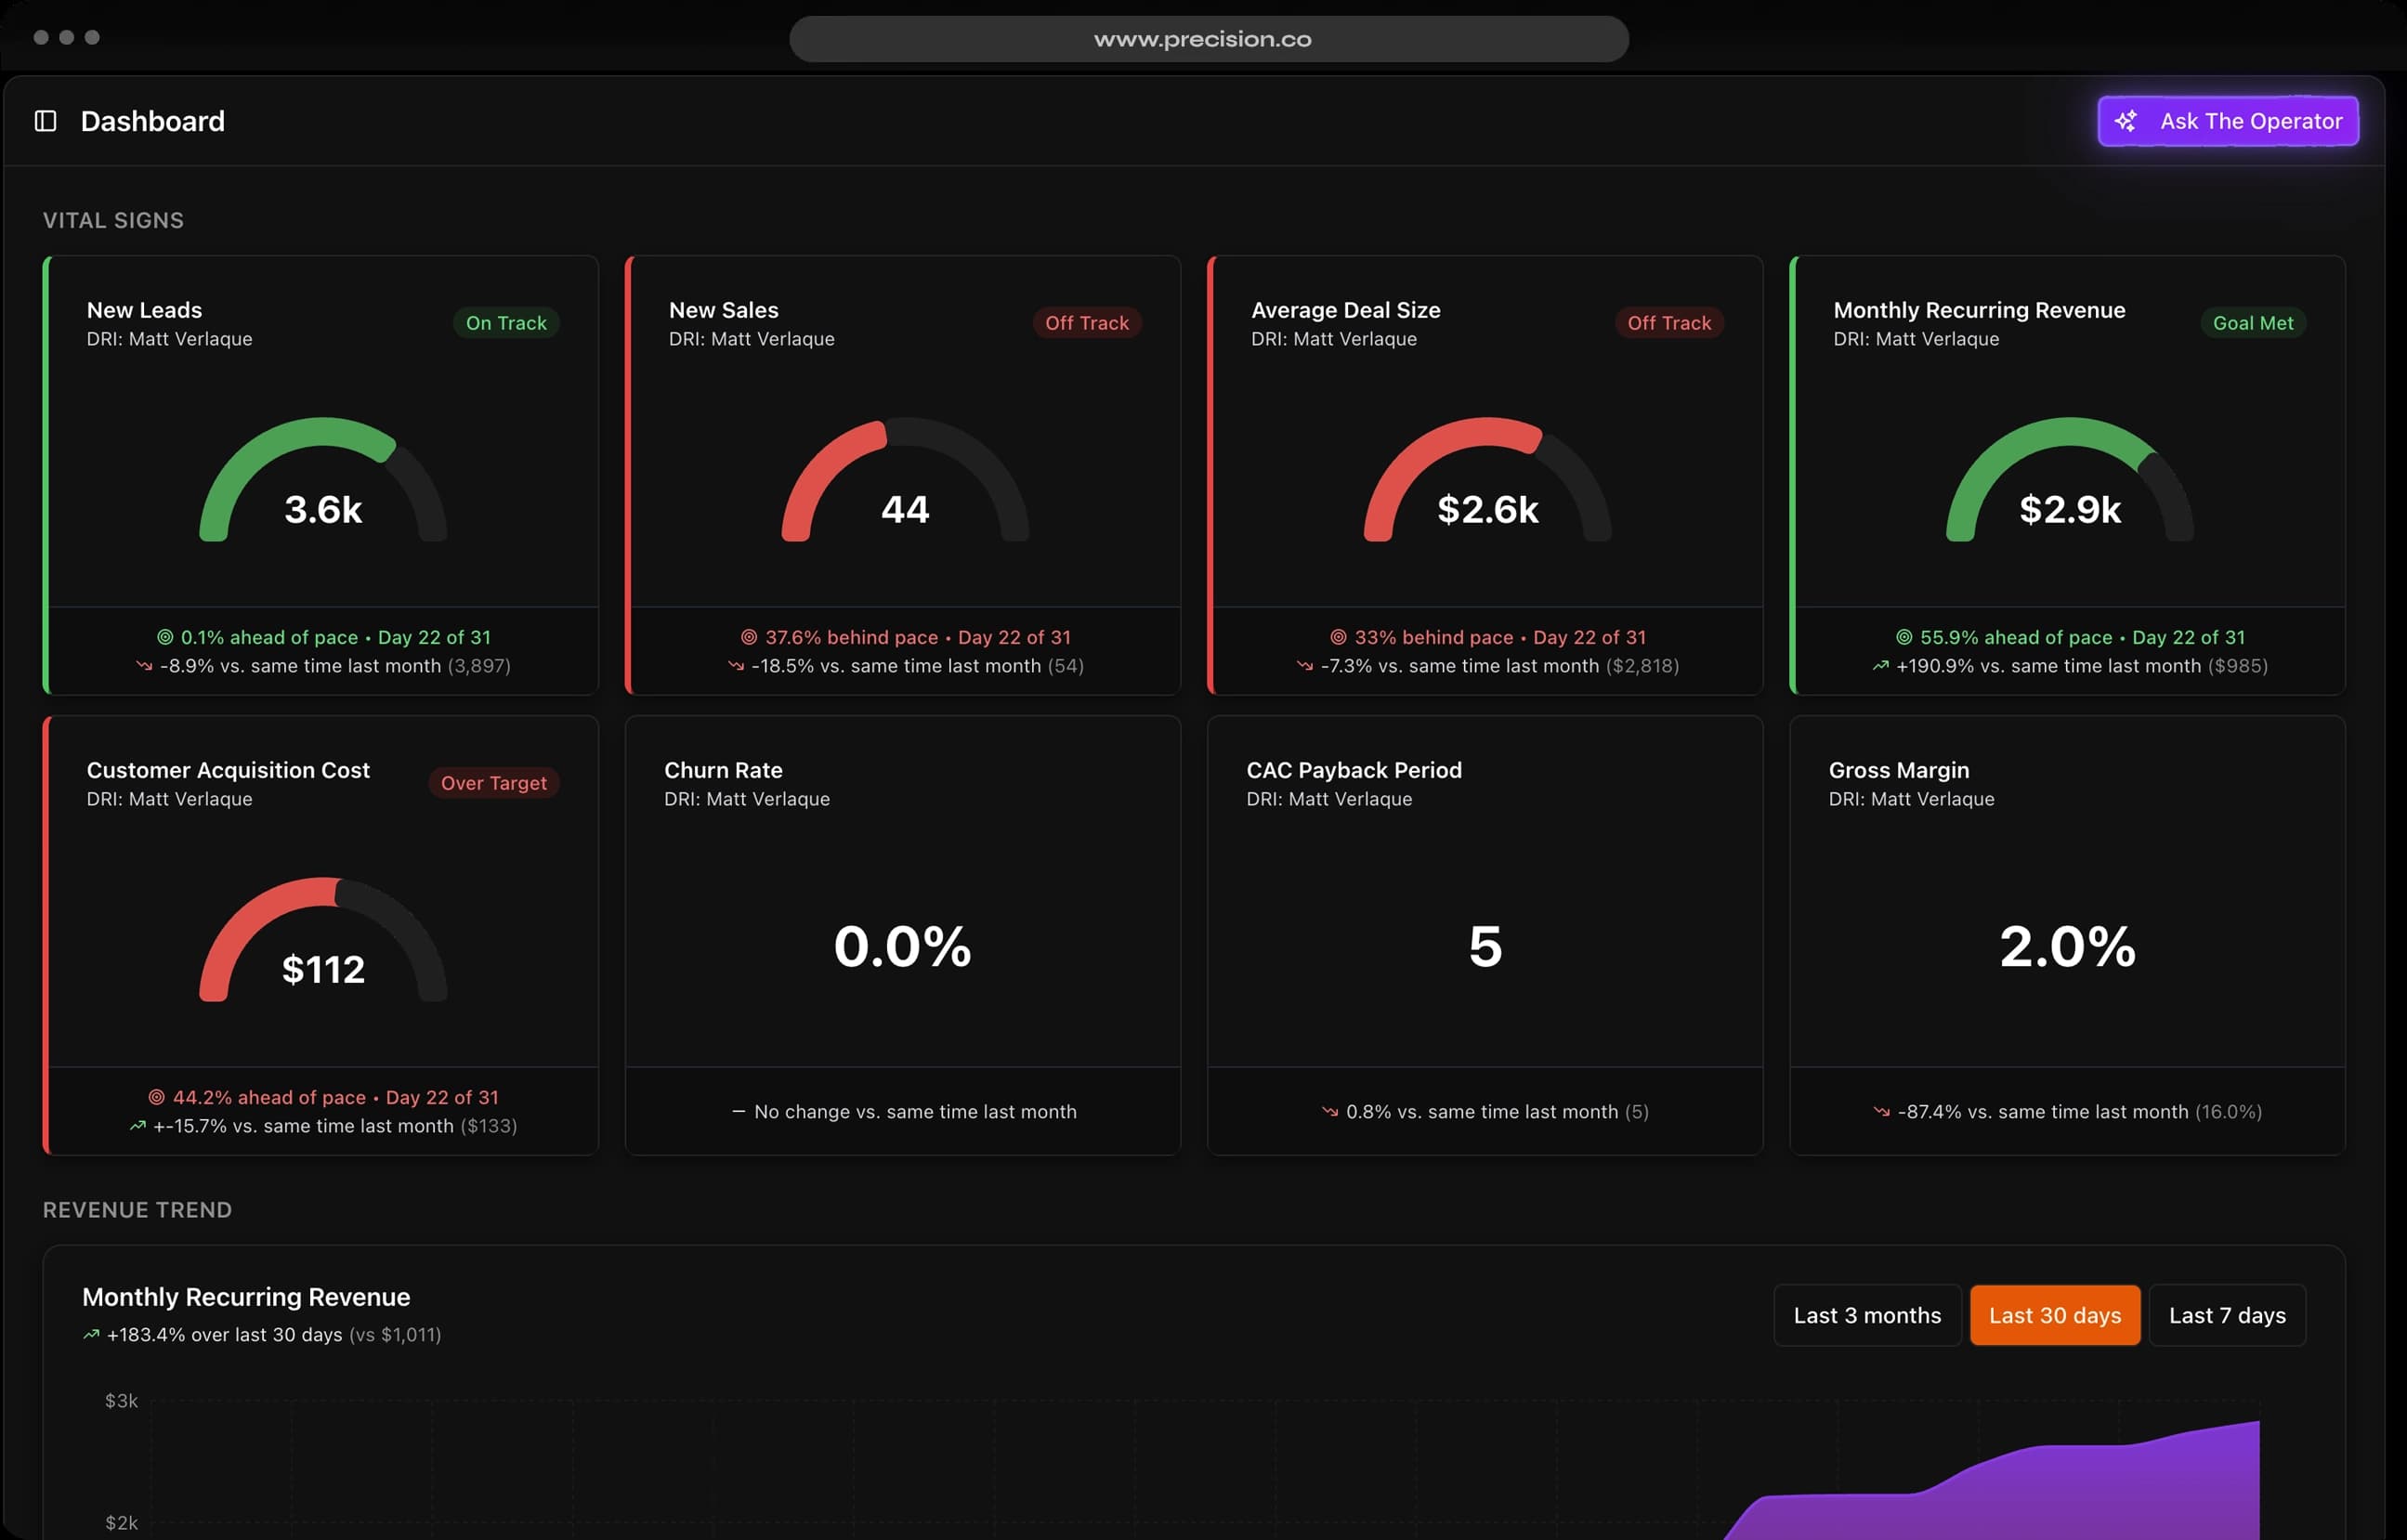Screen dimensions: 2407x1540
Task: Toggle the Off Track badge on New Sales
Action: pyautogui.click(x=1087, y=322)
